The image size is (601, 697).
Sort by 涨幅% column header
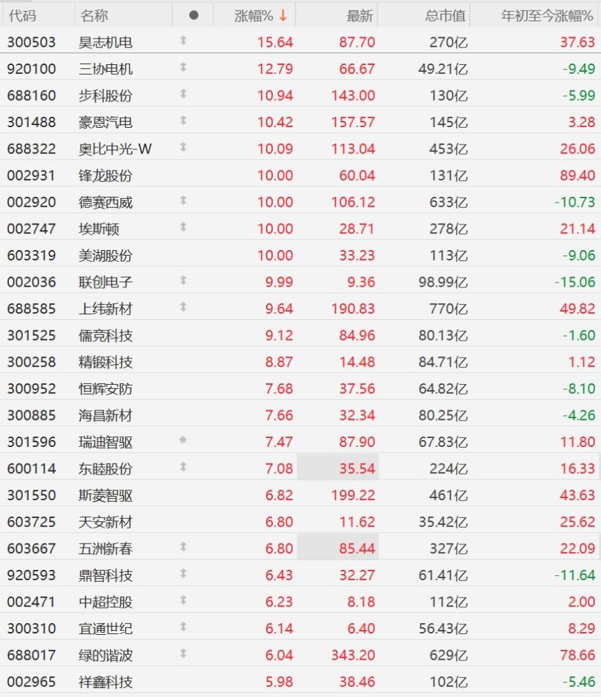pyautogui.click(x=260, y=16)
